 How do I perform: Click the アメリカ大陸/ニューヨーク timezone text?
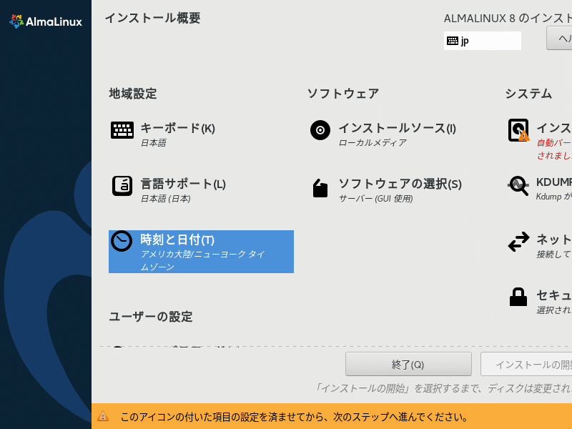(203, 260)
